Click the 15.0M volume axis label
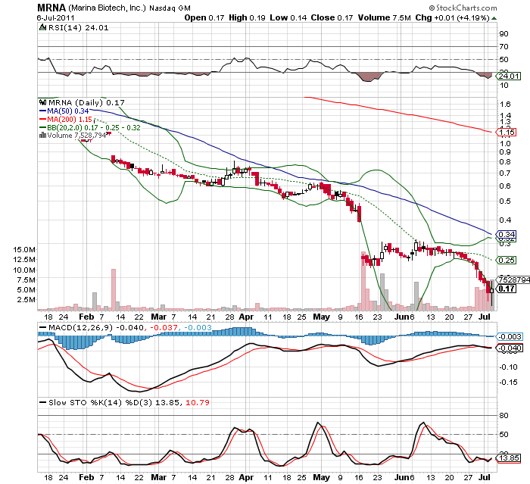Screen dimensions: 530x484 (24, 250)
